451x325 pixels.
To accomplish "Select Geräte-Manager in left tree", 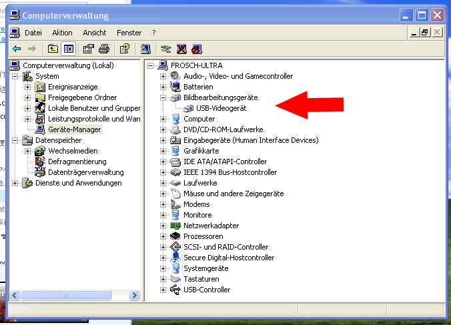I will (x=75, y=129).
